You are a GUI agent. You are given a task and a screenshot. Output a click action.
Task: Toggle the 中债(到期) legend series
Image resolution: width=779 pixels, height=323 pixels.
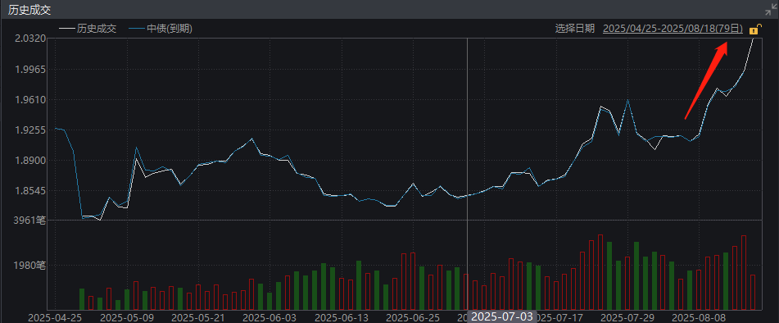(160, 29)
